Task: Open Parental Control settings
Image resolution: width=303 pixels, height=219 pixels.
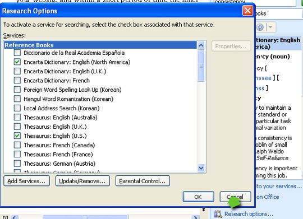Action: (143, 181)
